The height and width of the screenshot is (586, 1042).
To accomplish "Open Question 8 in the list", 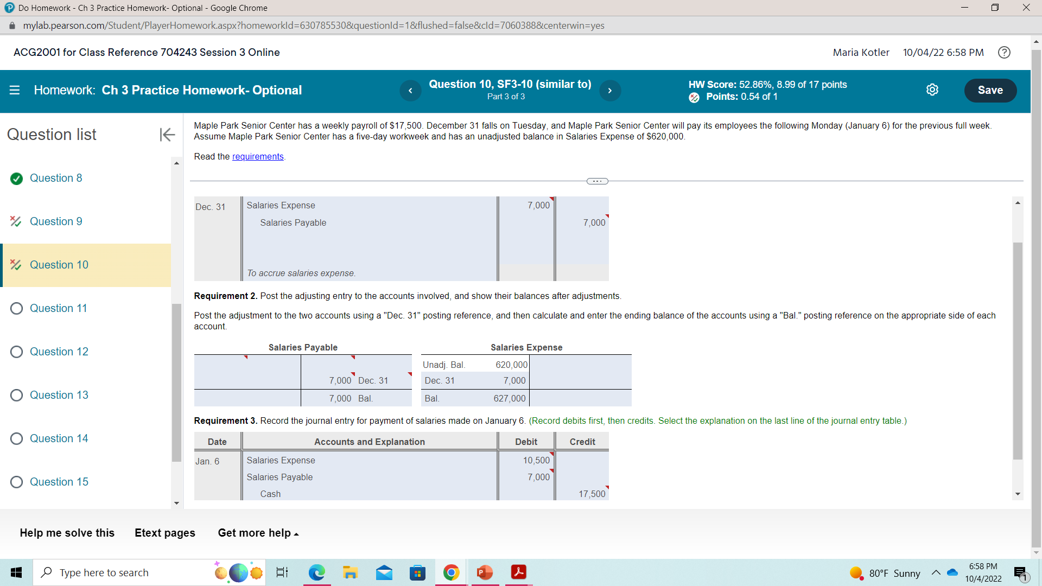I will pos(56,178).
